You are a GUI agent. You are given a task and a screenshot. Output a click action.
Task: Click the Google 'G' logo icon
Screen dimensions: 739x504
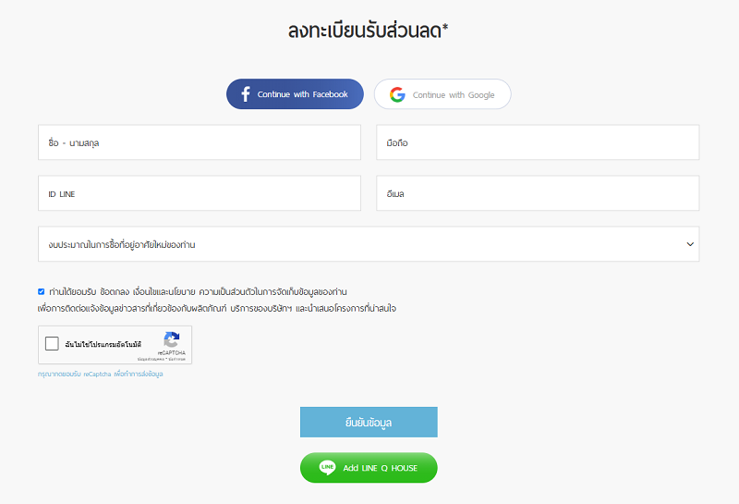[x=397, y=94]
